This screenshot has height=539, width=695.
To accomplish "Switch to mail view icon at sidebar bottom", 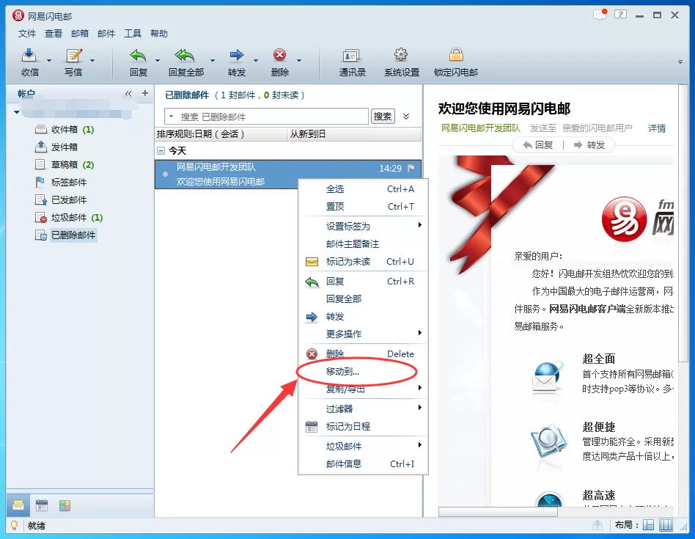I will point(18,505).
